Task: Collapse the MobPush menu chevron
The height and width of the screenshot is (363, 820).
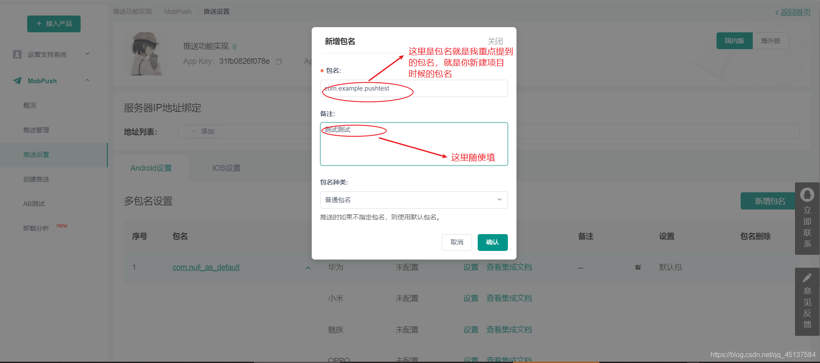Action: coord(88,80)
